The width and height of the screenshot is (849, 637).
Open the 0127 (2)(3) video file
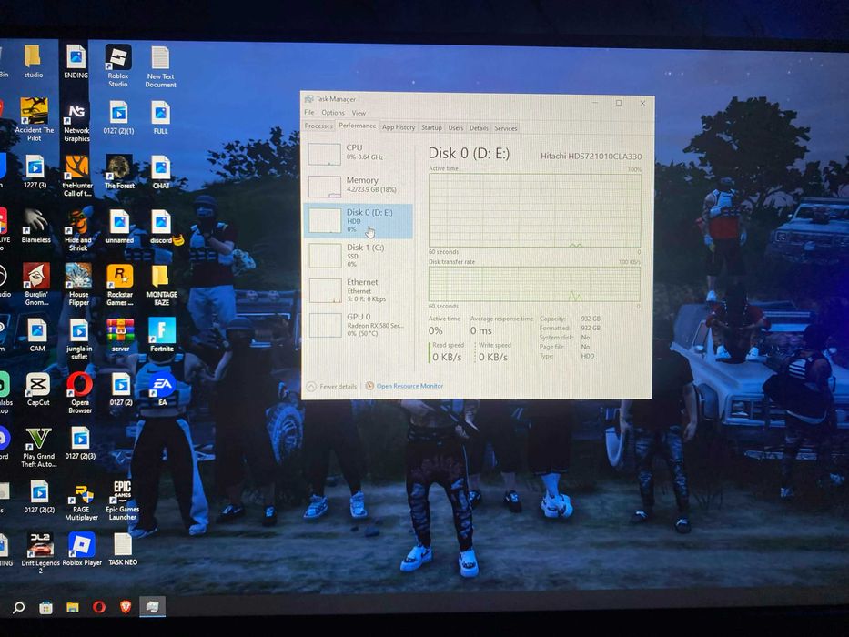pyautogui.click(x=80, y=443)
